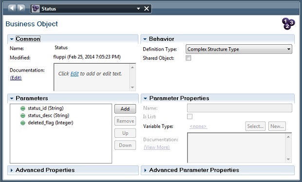
Task: Collapse the Behavior section
Action: pyautogui.click(x=145, y=39)
